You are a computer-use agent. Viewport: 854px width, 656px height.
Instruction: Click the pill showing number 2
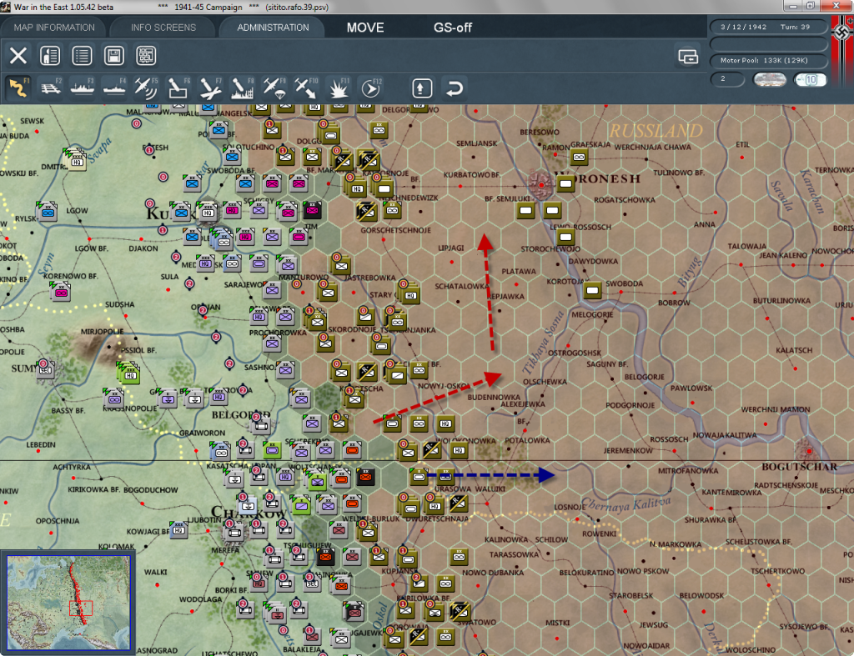point(727,79)
